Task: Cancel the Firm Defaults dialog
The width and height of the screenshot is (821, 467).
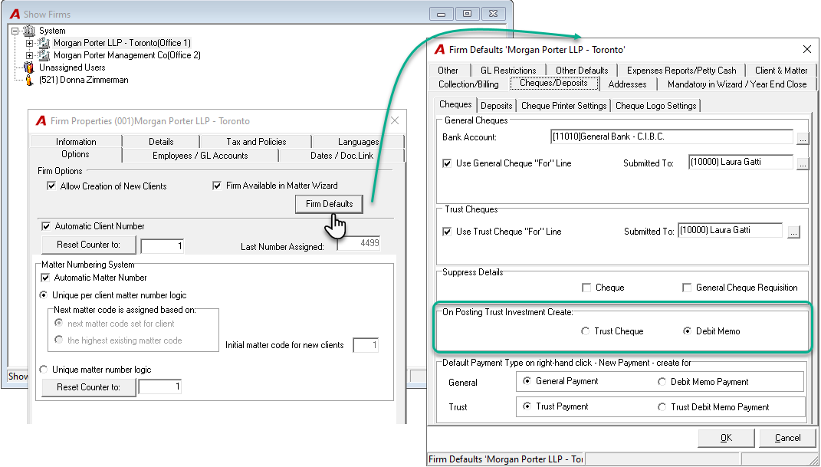Action: click(x=787, y=438)
